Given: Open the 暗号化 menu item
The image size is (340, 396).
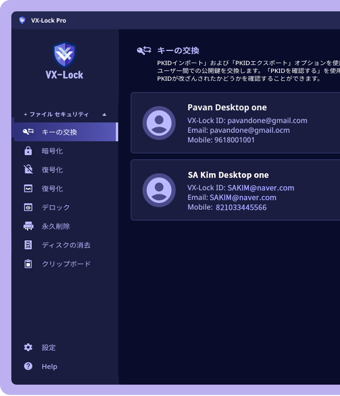Looking at the screenshot, I should tap(52, 151).
